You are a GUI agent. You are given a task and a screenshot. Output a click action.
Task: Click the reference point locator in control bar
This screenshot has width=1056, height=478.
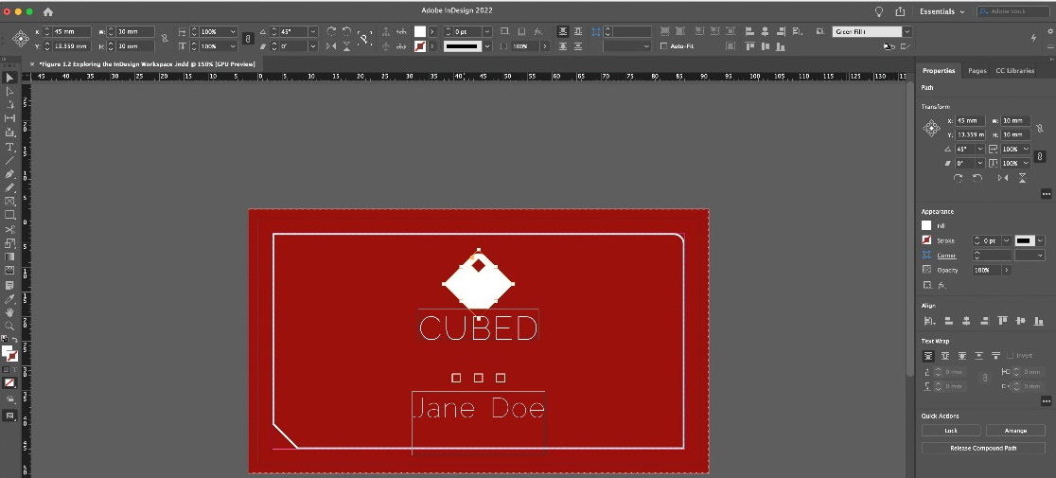pyautogui.click(x=20, y=39)
